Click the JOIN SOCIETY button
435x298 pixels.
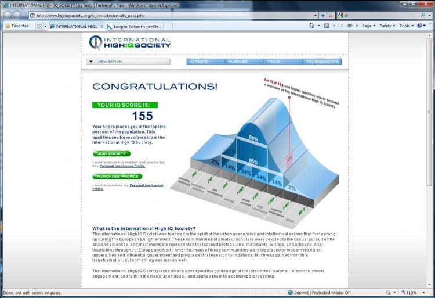tap(111, 153)
